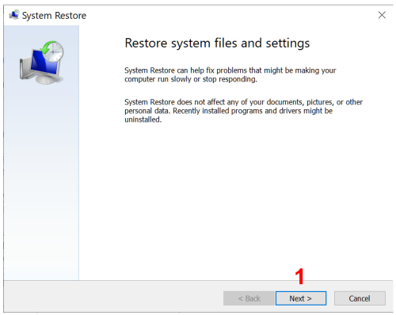Click the red number 1 annotation
Image resolution: width=396 pixels, height=315 pixels.
click(x=299, y=276)
